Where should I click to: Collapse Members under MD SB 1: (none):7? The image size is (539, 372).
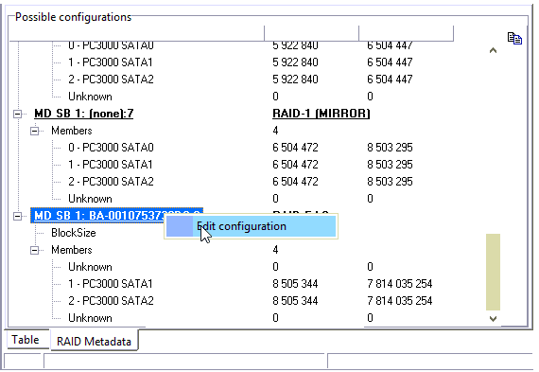tap(34, 131)
